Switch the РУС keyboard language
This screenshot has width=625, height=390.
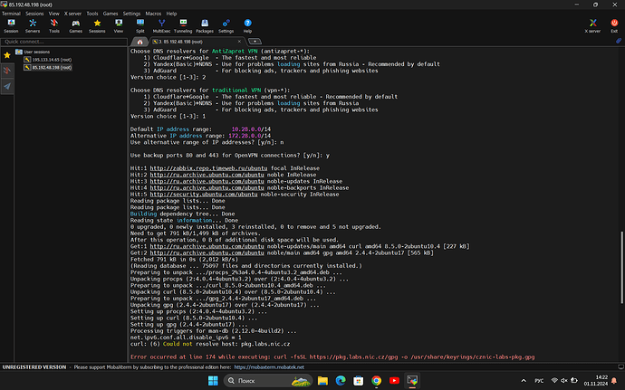point(539,381)
